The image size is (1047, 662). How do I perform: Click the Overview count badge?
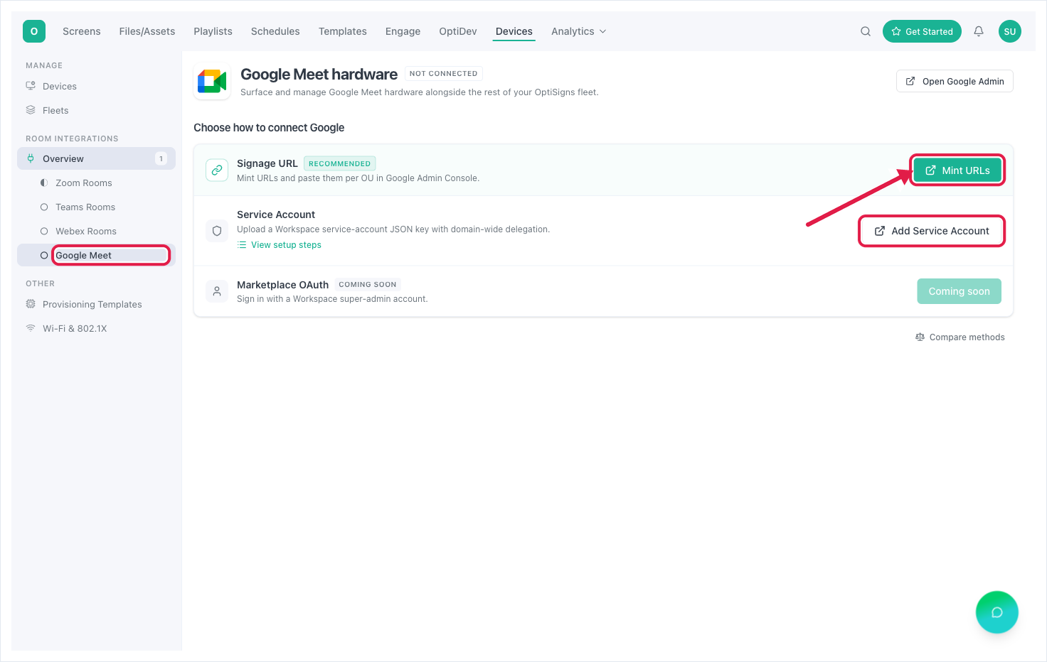point(161,158)
